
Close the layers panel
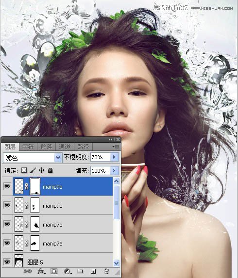click(x=118, y=140)
